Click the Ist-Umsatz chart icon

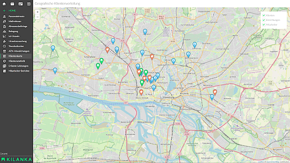tap(5, 36)
